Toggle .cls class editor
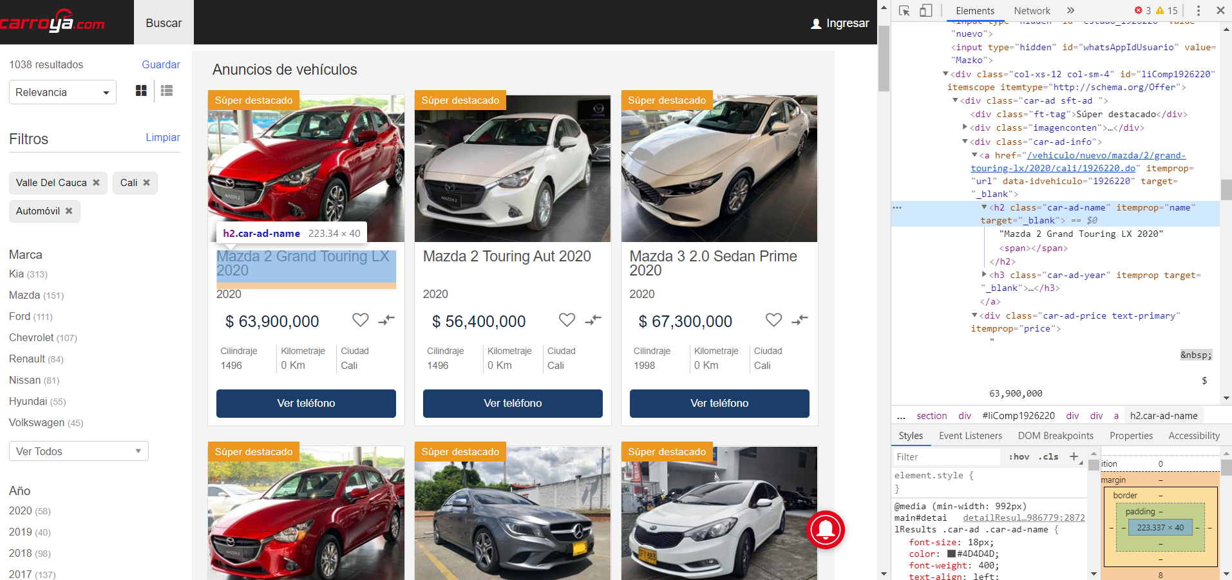Image resolution: width=1232 pixels, height=580 pixels. pyautogui.click(x=1048, y=456)
